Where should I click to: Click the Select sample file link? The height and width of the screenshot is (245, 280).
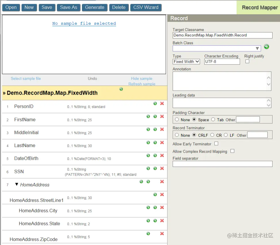[x=26, y=79]
